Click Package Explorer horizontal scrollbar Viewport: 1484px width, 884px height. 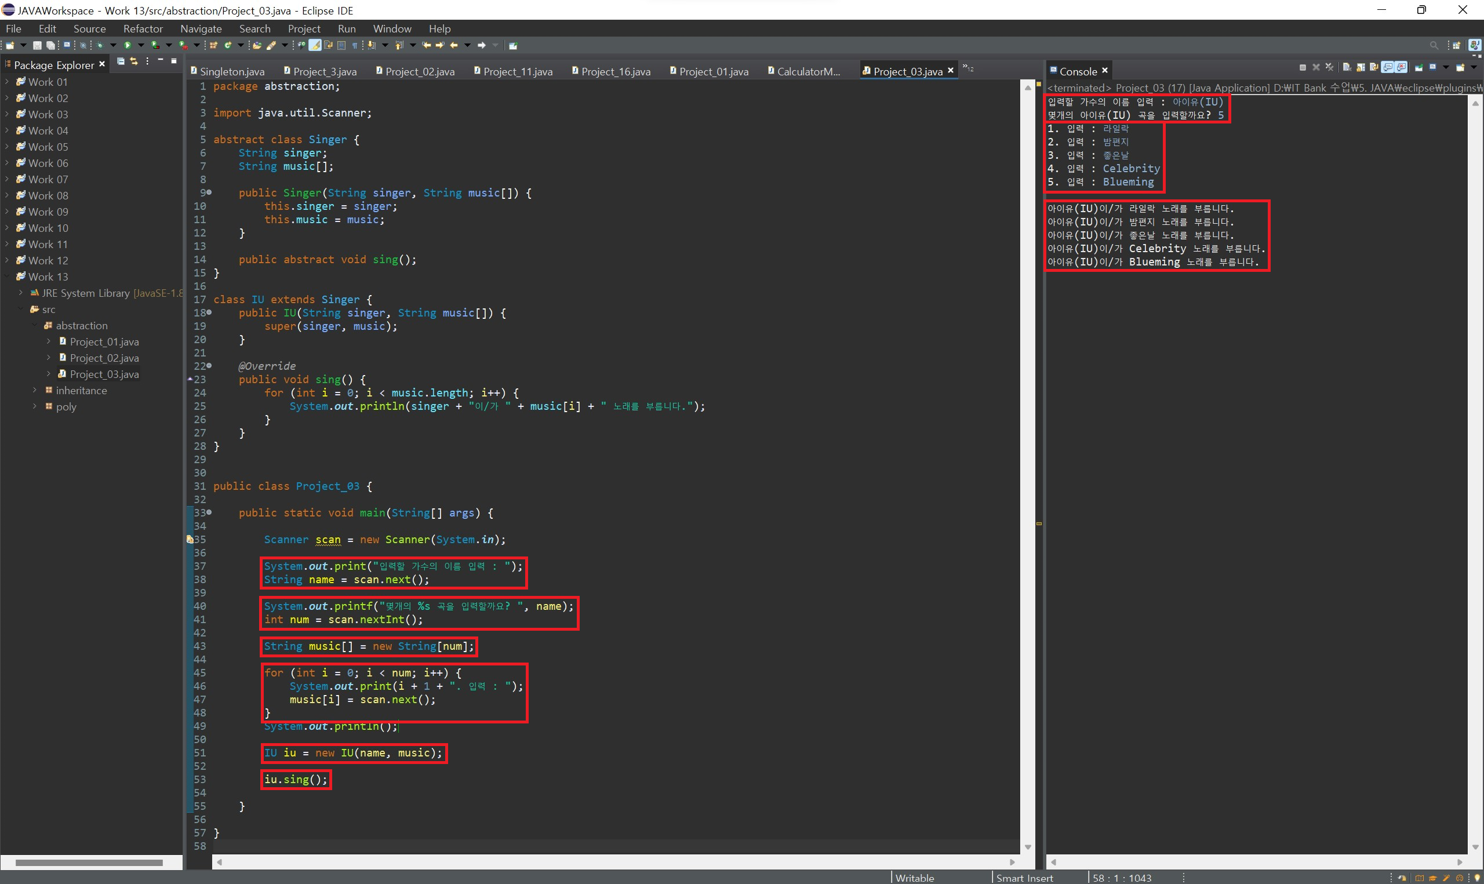pyautogui.click(x=89, y=862)
